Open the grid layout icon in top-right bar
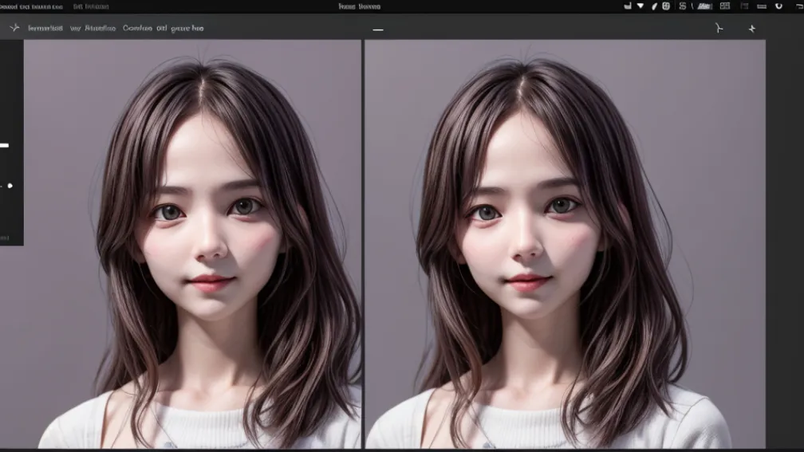 click(725, 6)
